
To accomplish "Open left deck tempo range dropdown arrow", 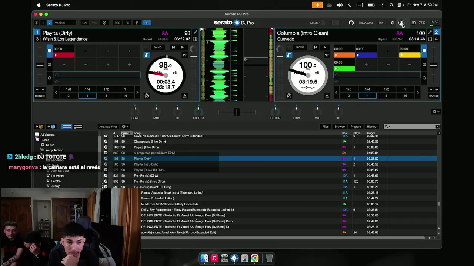I will point(184,55).
